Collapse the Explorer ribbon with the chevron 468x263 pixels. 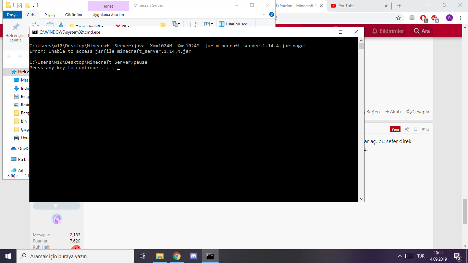pos(264,14)
